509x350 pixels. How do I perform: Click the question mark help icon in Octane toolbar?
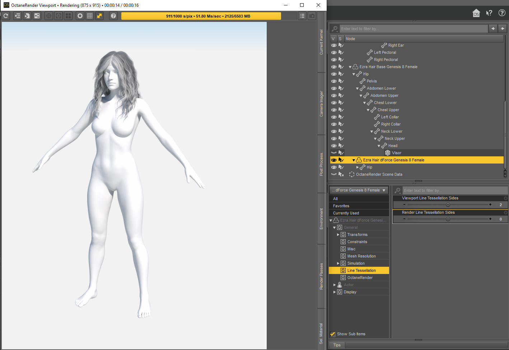coord(113,16)
